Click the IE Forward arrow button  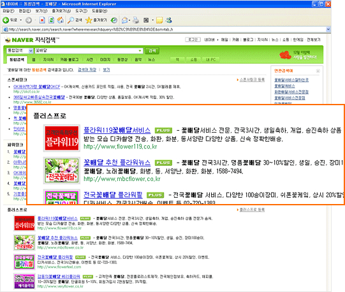pyautogui.click(x=29, y=20)
